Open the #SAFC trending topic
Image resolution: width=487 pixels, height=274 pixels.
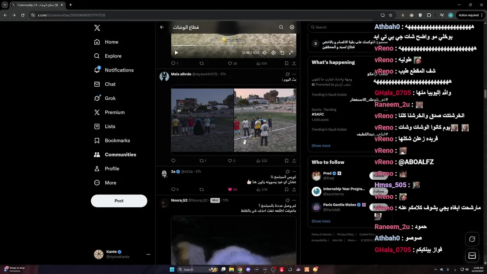tap(318, 114)
